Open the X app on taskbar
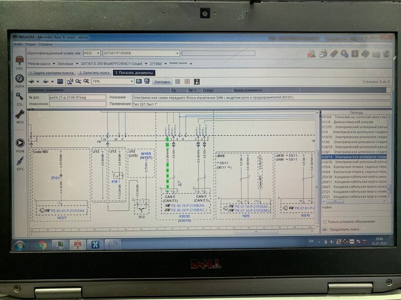Screen dimensions: 401x300 click(95, 245)
